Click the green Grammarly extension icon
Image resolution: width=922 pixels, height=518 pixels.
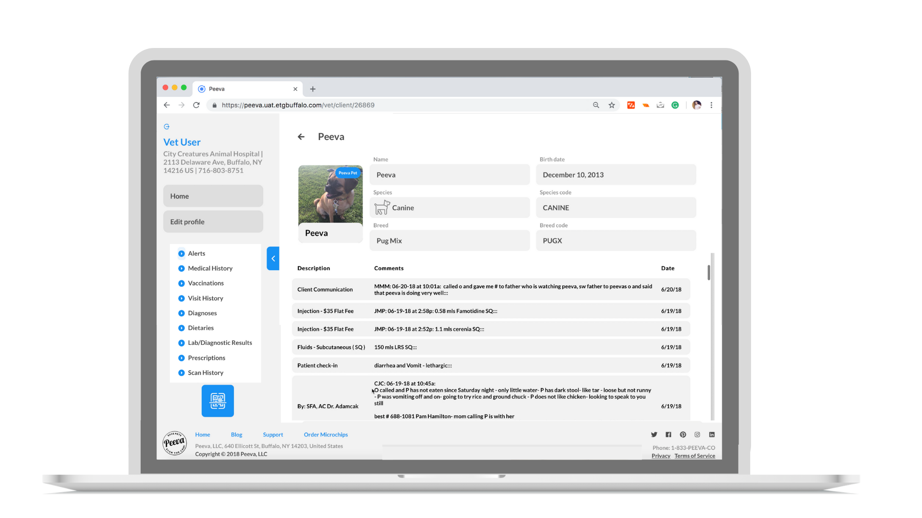tap(675, 105)
